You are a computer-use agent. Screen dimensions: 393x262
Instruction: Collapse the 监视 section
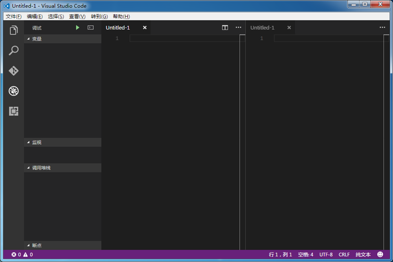[x=36, y=142]
